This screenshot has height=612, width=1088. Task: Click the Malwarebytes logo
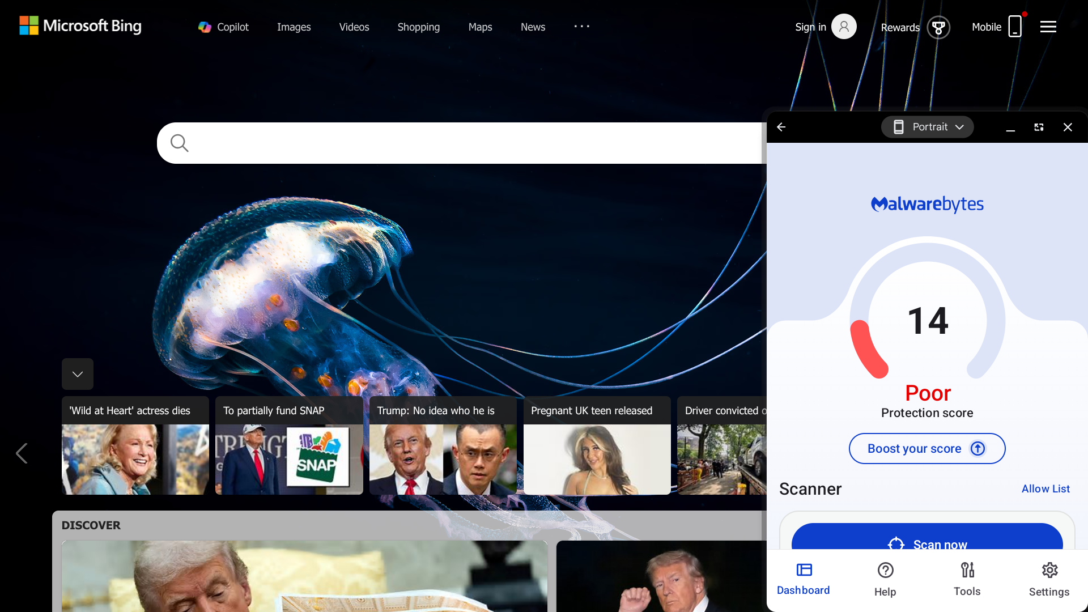pos(927,204)
